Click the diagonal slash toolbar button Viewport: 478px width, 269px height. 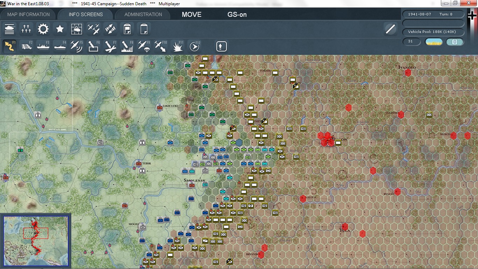390,29
